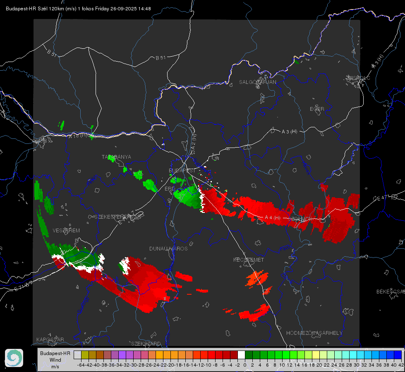Viewport: 405px width, 372px height.
Task: Click the A 3 (H) road label near Eger
Action: [x=289, y=132]
